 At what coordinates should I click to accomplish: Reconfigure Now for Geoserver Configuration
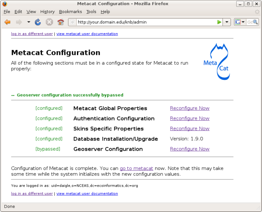click(x=189, y=149)
